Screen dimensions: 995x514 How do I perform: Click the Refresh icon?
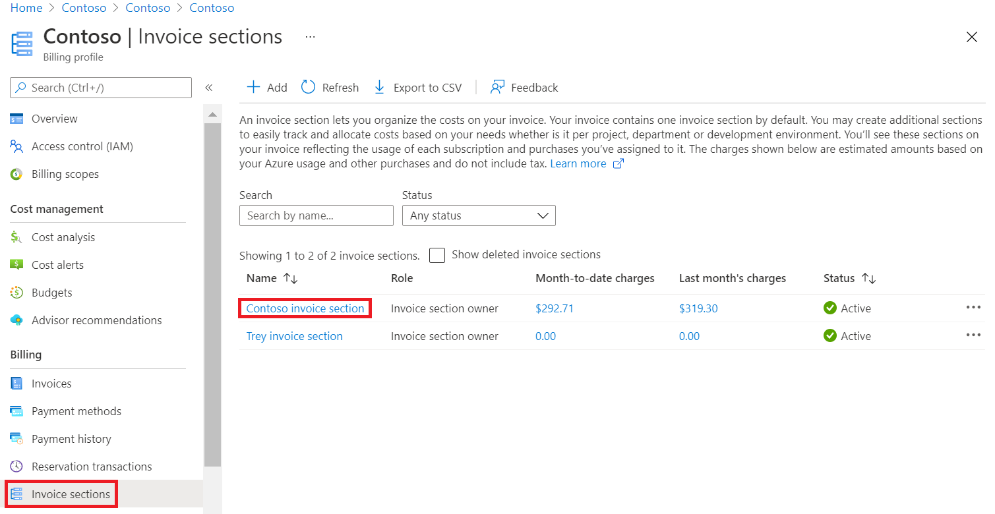point(308,88)
